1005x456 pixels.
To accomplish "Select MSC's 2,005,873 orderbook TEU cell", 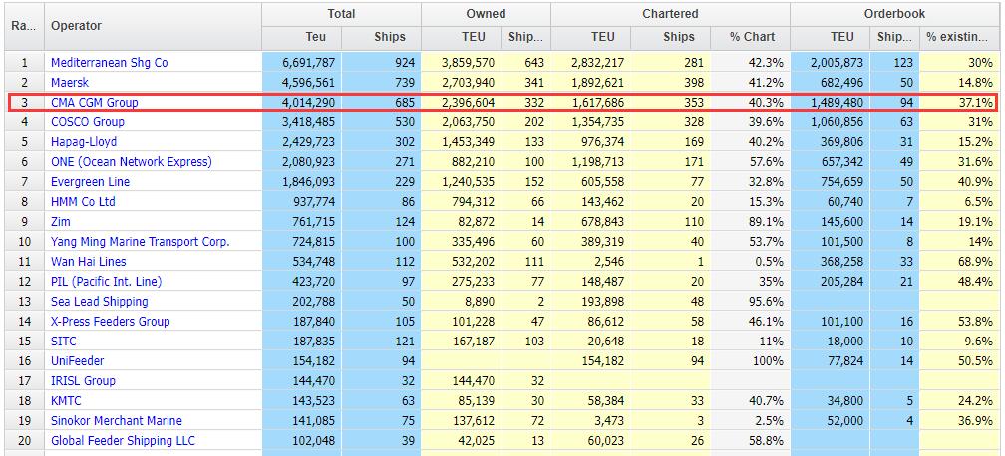I will 830,63.
